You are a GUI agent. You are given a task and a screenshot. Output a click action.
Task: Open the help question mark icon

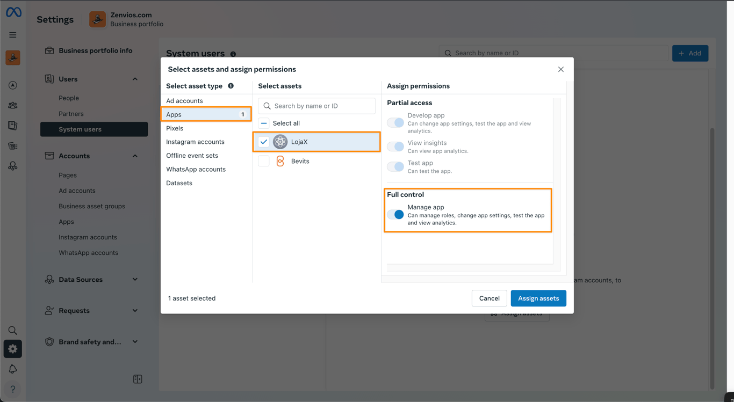pyautogui.click(x=13, y=389)
